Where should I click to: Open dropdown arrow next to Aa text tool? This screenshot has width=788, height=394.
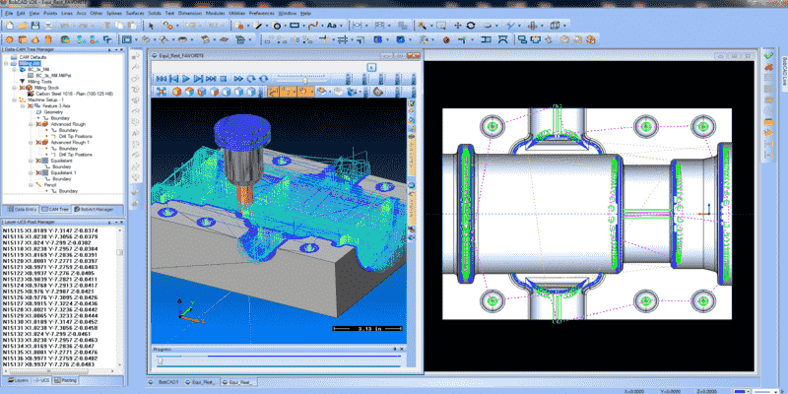341,26
